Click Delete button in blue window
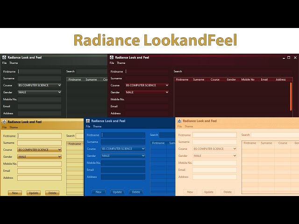This screenshot has width=299, height=224. (x=136, y=192)
